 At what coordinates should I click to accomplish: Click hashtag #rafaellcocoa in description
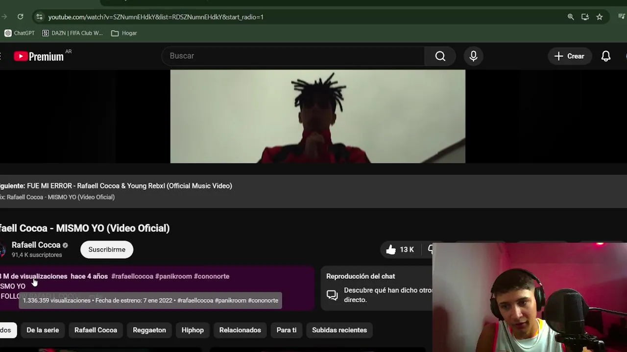pos(132,276)
